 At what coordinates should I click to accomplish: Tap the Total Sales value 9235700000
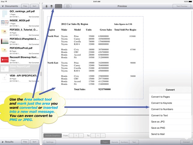[x=104, y=89]
